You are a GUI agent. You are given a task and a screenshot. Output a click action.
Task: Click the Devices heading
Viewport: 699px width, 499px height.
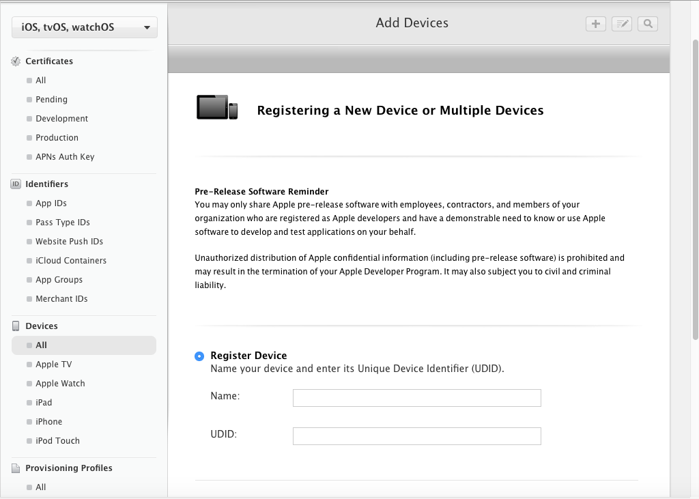pos(42,326)
